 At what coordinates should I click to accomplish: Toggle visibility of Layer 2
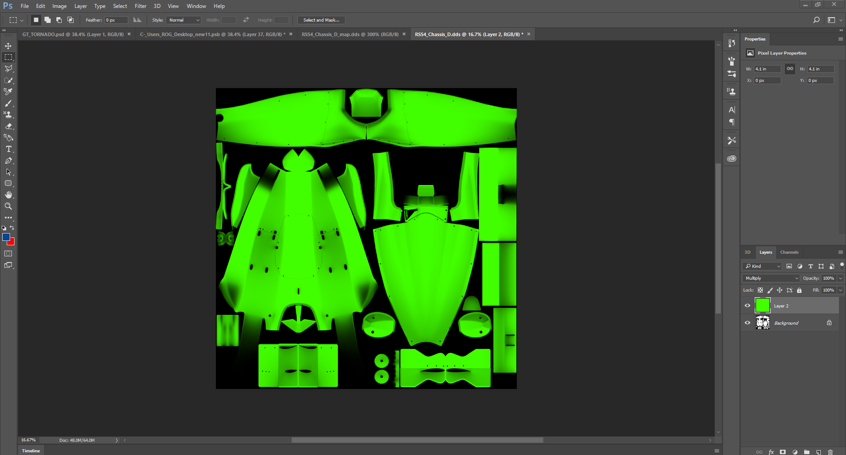click(x=747, y=306)
